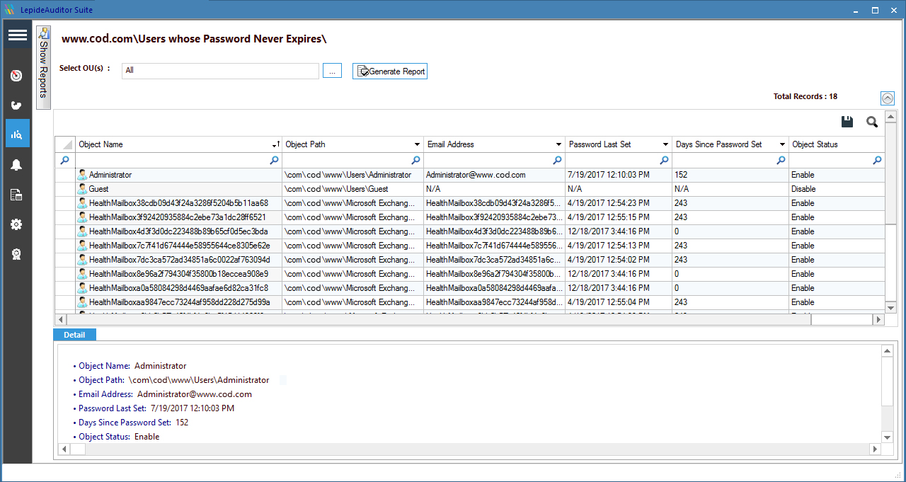
Task: Click the Show Reports side tab
Action: click(44, 67)
